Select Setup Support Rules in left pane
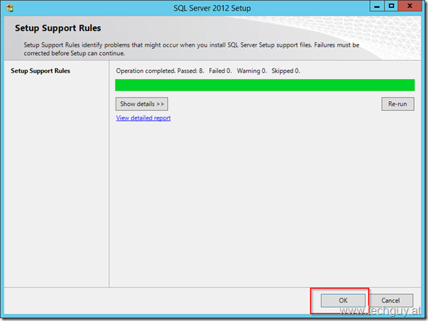The image size is (428, 321). (x=40, y=71)
